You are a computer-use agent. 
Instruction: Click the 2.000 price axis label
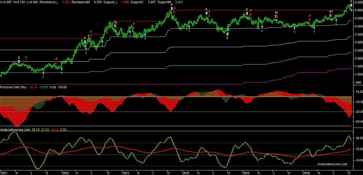(358, 59)
